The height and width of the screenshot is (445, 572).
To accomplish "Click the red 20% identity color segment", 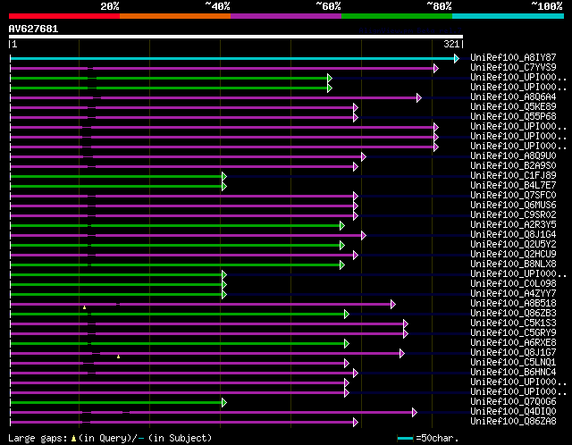I will 64,16.
